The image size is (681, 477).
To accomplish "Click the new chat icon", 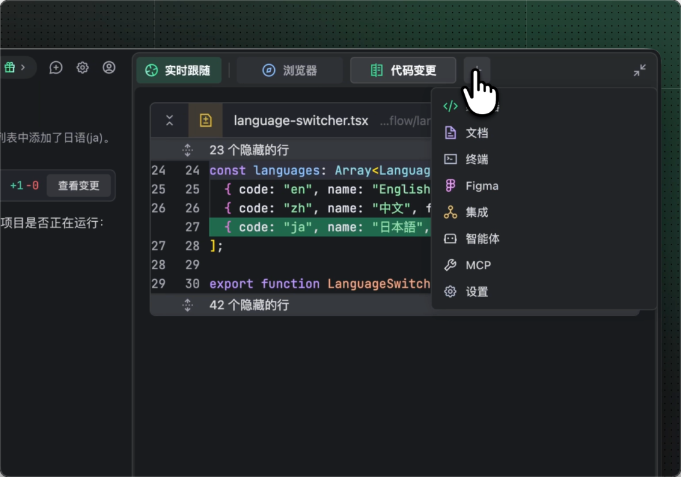I will tap(56, 68).
